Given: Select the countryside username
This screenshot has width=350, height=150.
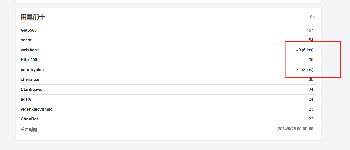Looking at the screenshot, I should 32,70.
